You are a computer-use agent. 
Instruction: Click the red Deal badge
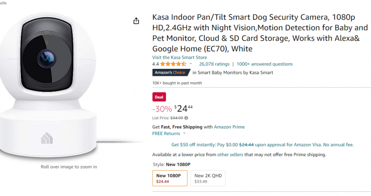(159, 97)
